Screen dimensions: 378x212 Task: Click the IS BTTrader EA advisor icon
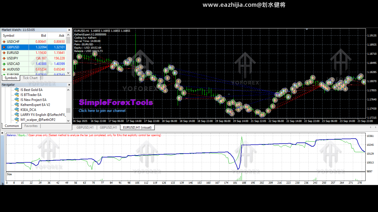17,95
